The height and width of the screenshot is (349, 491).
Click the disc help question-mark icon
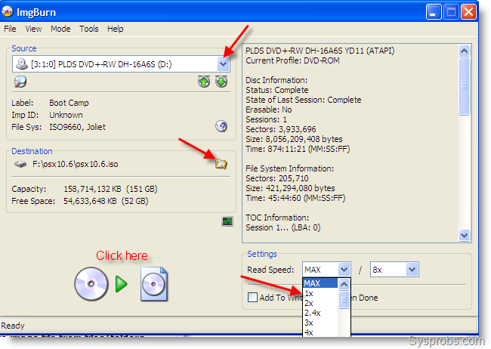(x=221, y=126)
